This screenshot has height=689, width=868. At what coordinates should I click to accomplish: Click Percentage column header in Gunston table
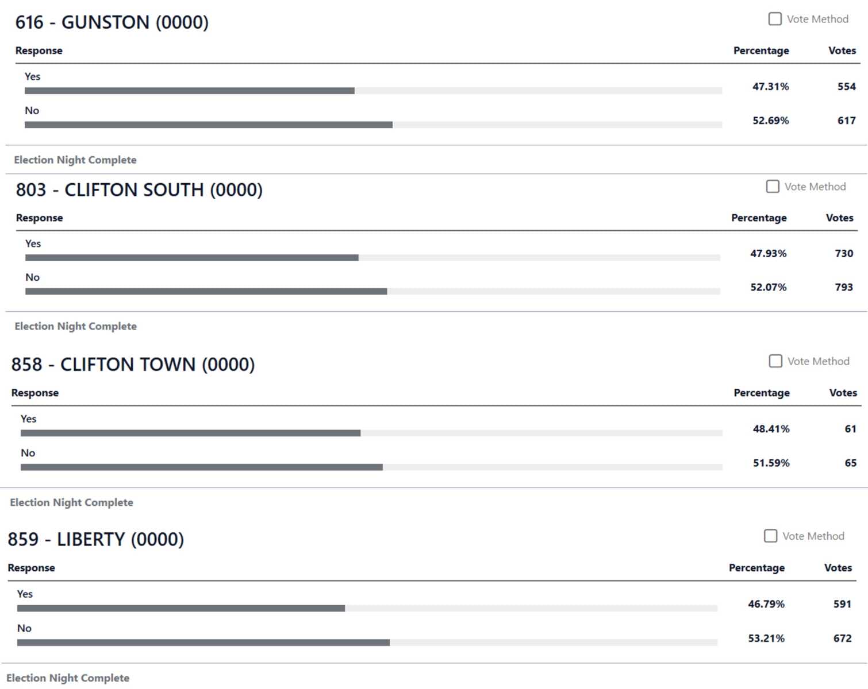point(761,51)
